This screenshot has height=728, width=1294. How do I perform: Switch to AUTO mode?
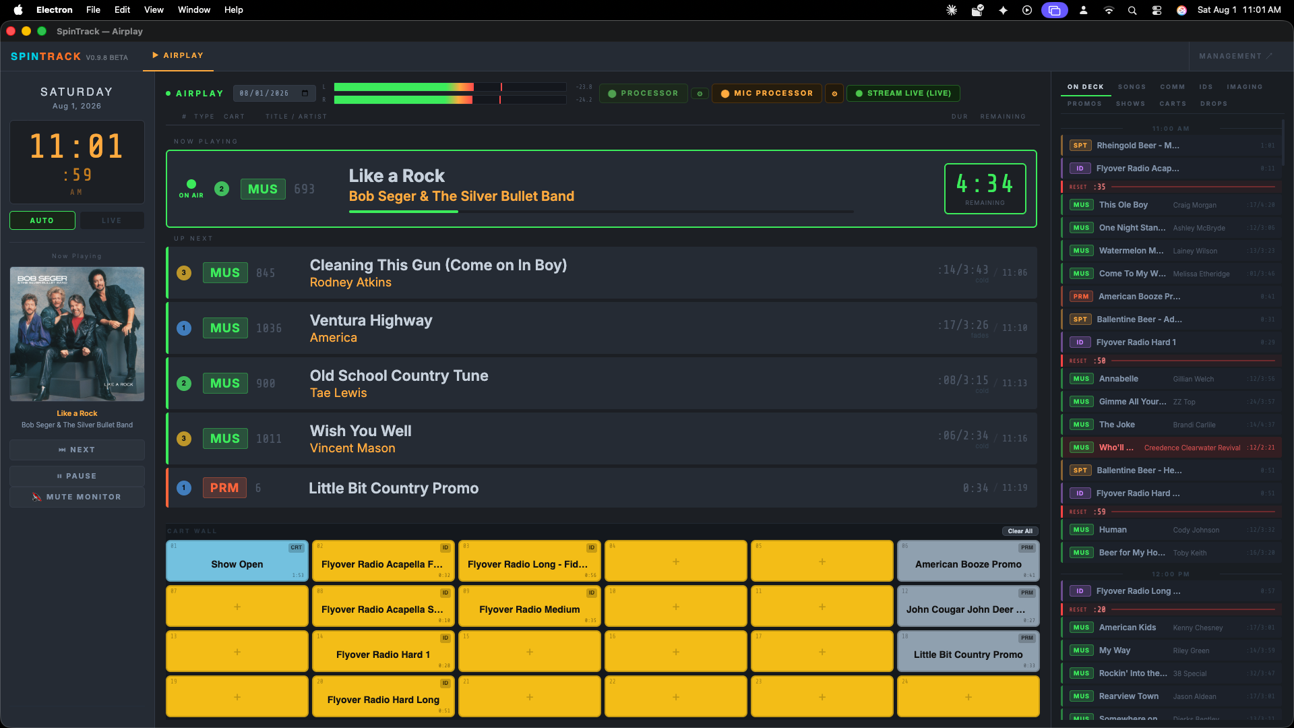[x=42, y=220]
